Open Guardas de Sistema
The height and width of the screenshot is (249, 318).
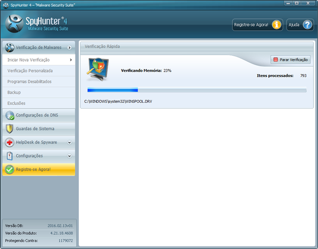[39, 129]
